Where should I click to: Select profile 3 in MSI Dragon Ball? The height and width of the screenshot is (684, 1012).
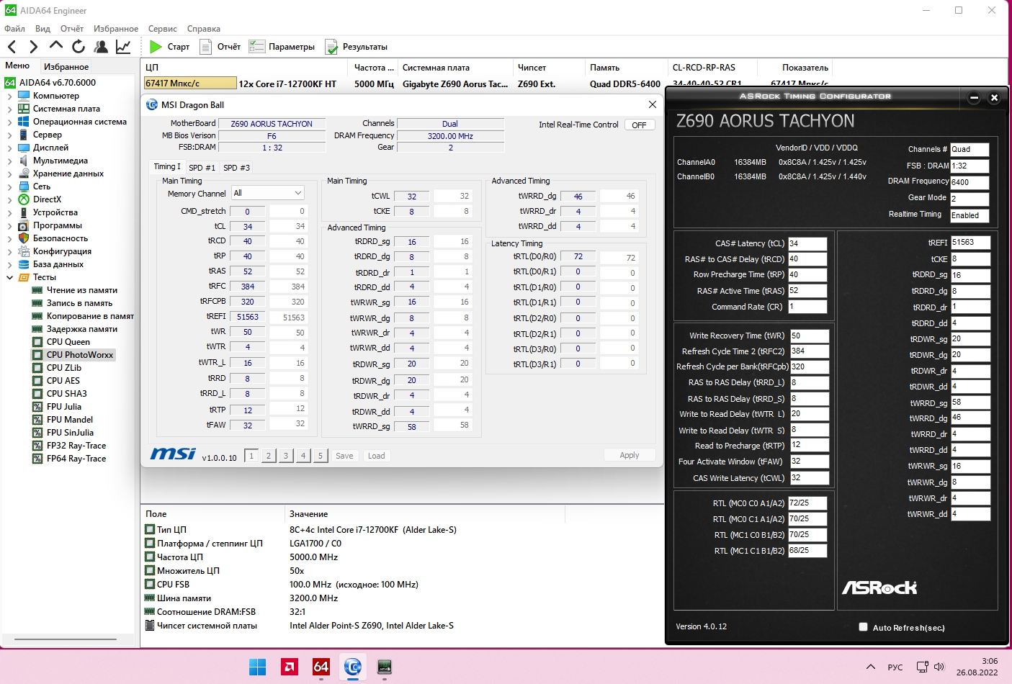[286, 456]
